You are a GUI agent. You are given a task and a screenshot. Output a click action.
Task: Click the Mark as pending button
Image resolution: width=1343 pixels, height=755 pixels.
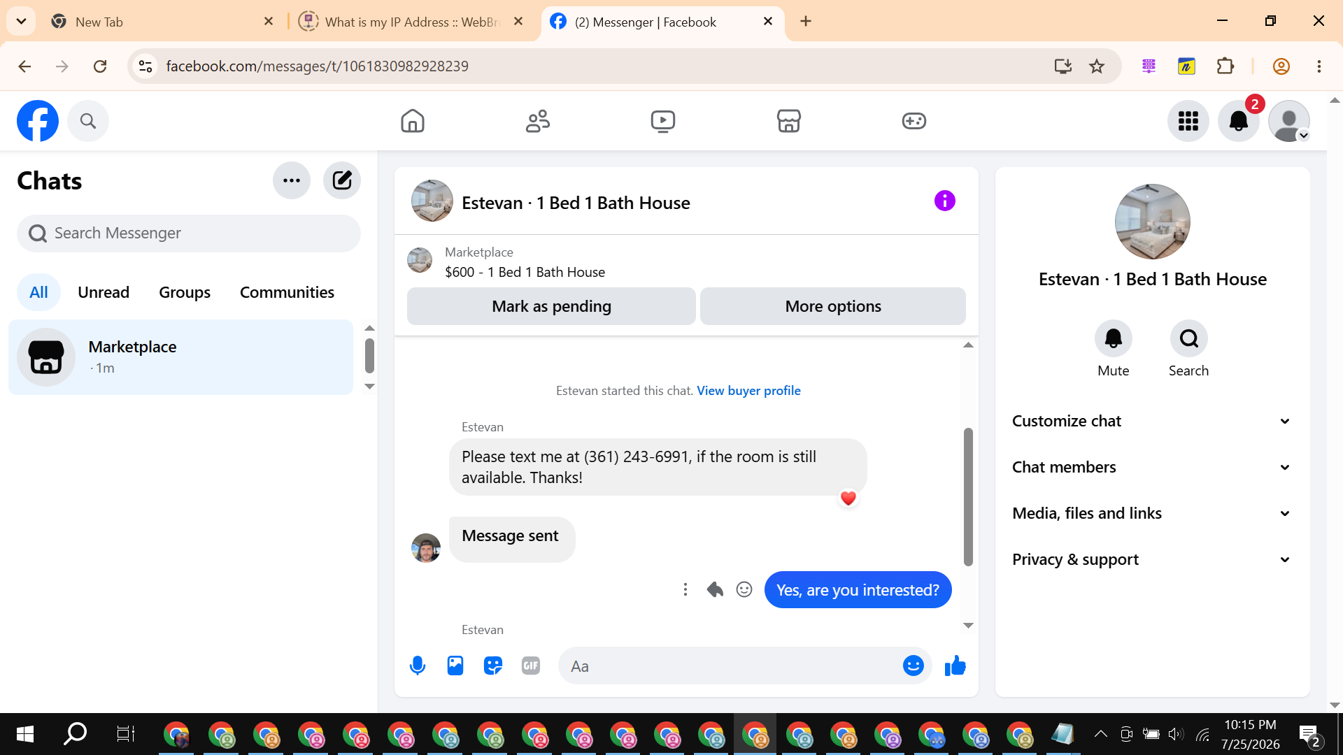[551, 306]
